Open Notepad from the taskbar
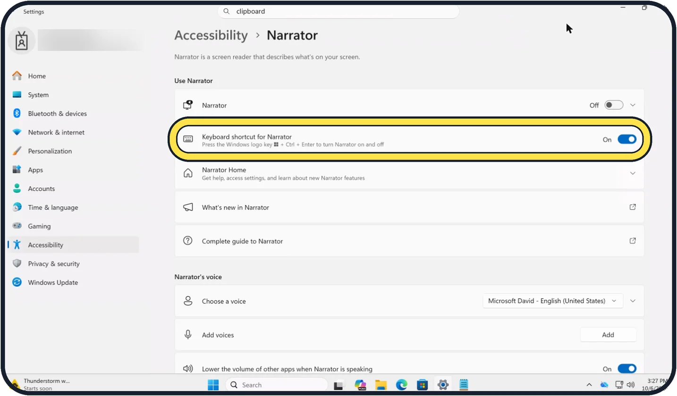The height and width of the screenshot is (396, 677). [x=464, y=385]
